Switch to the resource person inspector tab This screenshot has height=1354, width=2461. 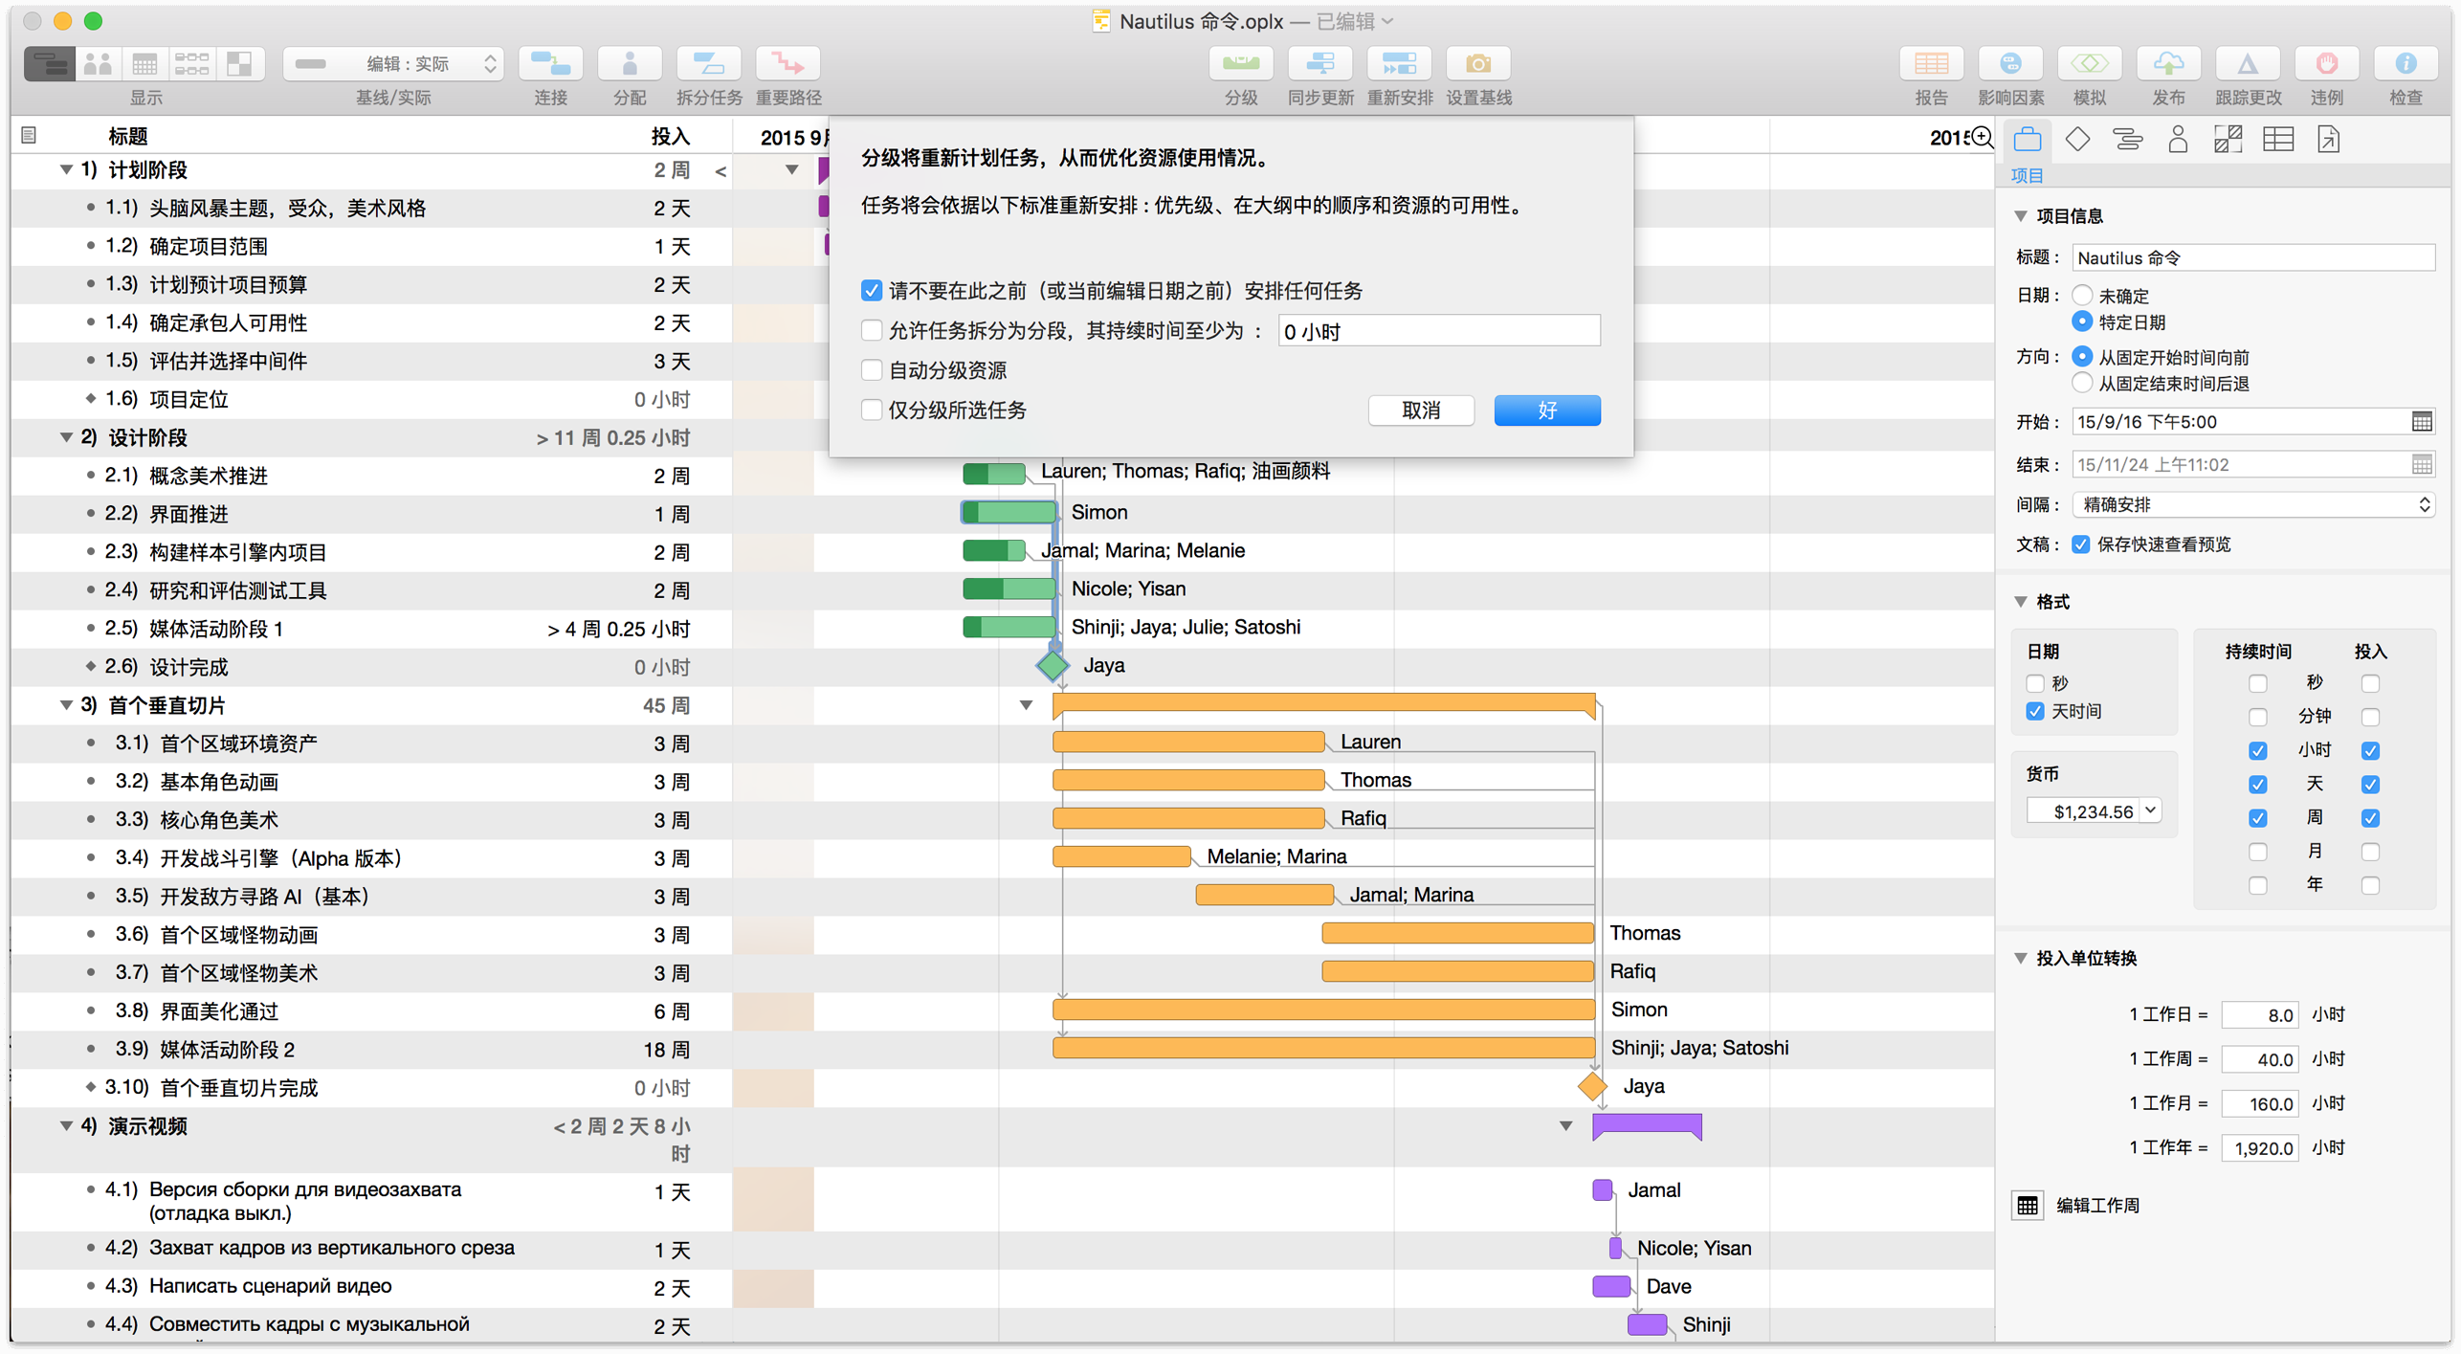pos(2178,140)
